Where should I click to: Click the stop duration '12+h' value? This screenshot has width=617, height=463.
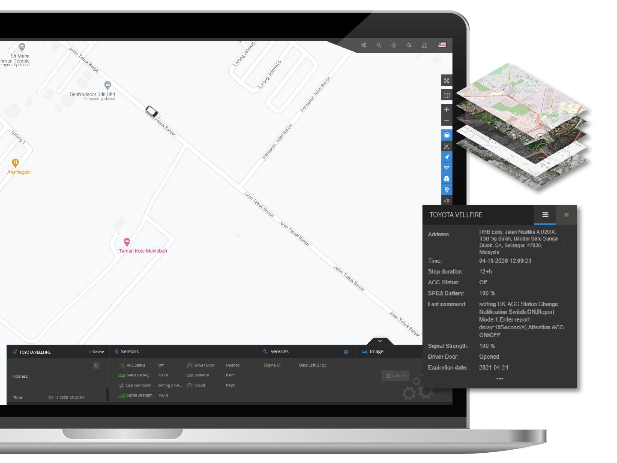485,271
